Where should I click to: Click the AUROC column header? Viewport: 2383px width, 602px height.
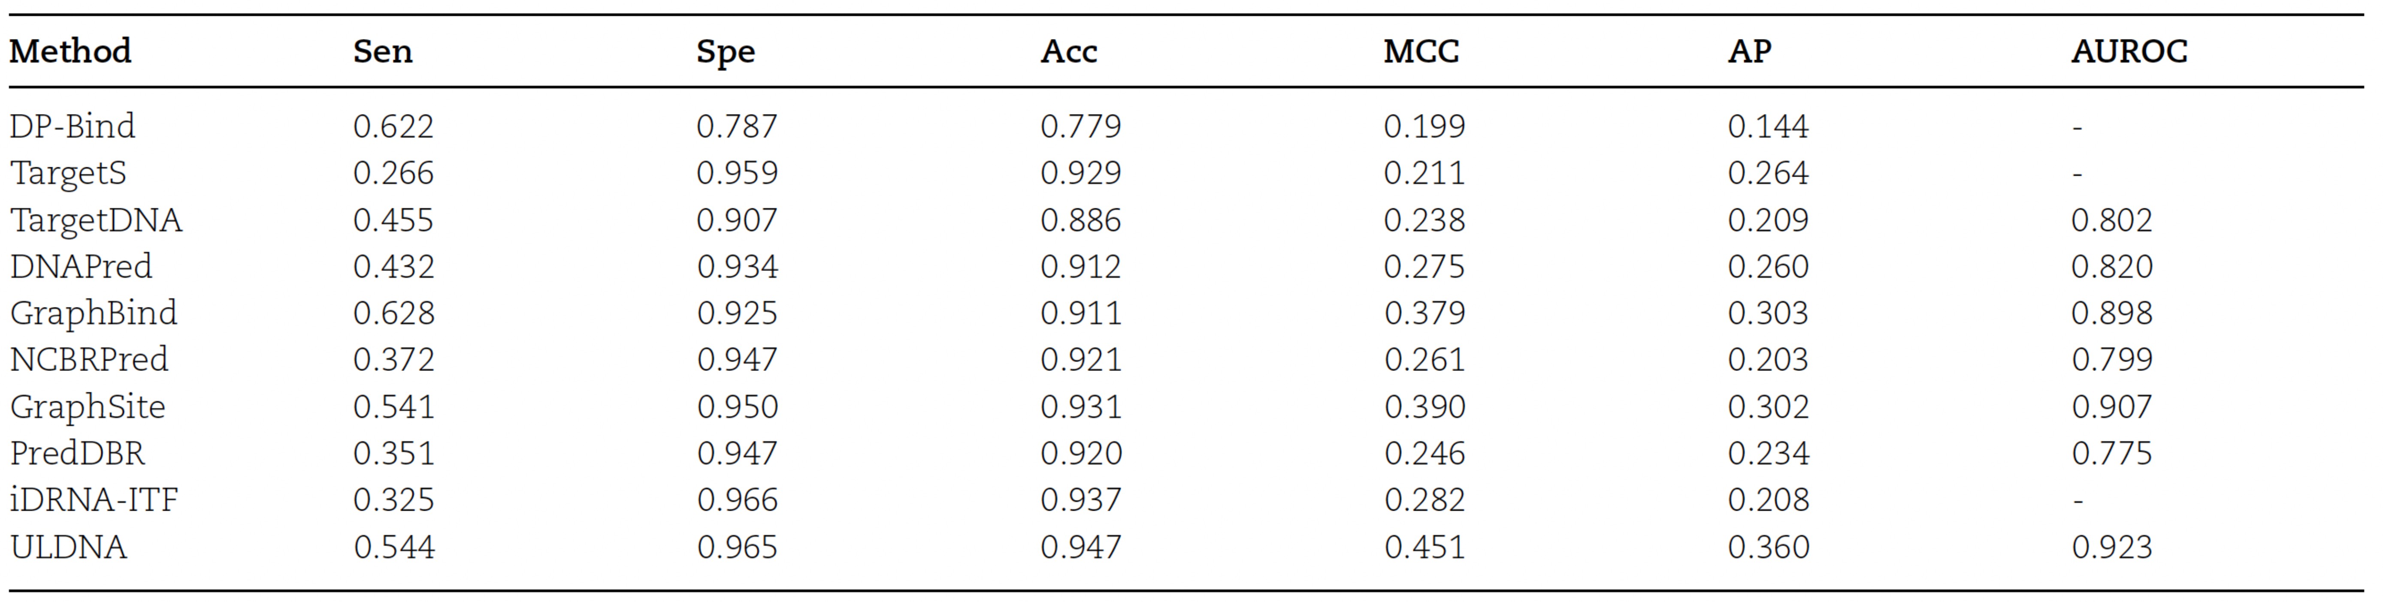point(2129,51)
